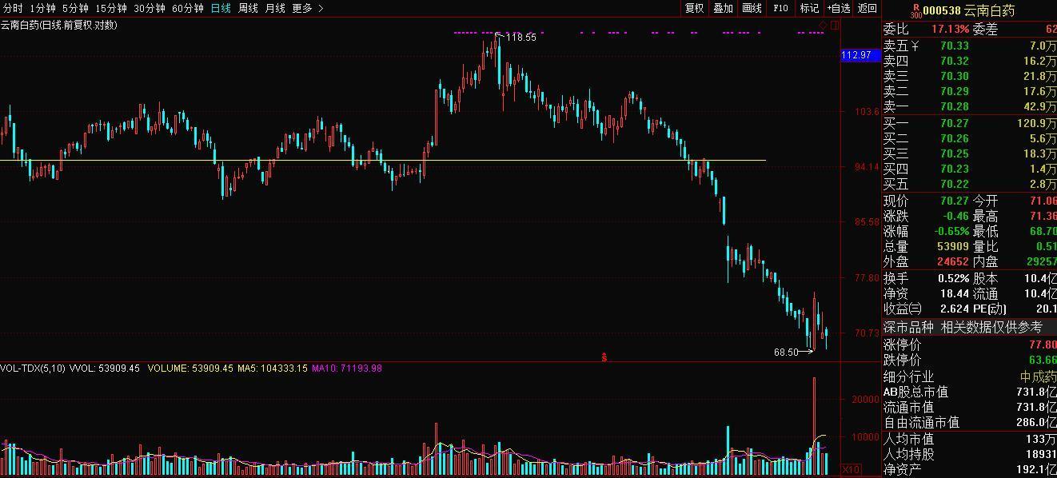Open F10 company information
Image resolution: width=1057 pixels, height=478 pixels.
780,8
